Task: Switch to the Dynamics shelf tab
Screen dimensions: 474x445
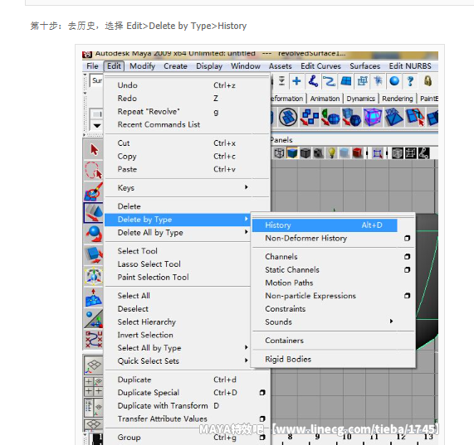Action: click(x=360, y=99)
